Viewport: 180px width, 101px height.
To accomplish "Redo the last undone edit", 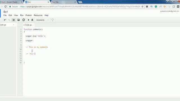I will pyautogui.click(x=9, y=20).
